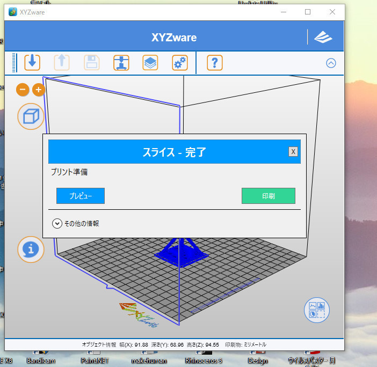Click the XYZprinting logo in header
The image size is (377, 367).
(323, 37)
